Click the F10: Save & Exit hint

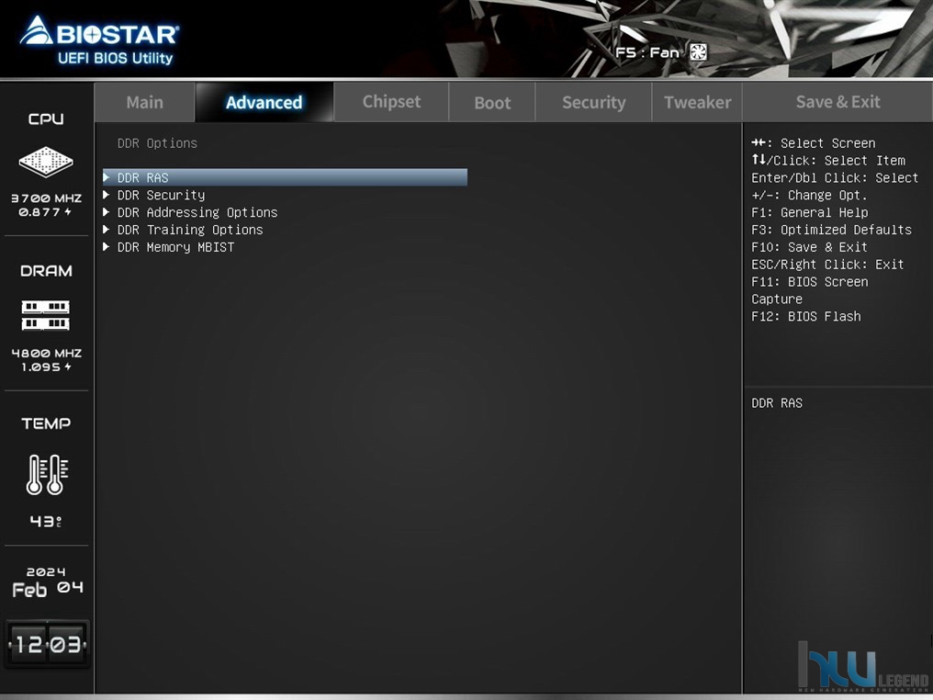click(x=809, y=247)
